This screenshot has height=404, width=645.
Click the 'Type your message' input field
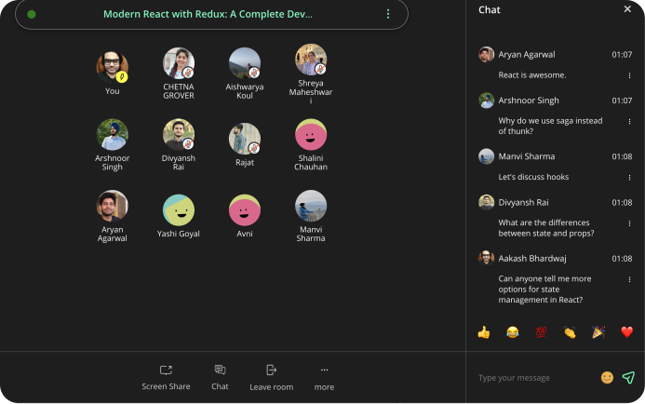[x=535, y=378]
